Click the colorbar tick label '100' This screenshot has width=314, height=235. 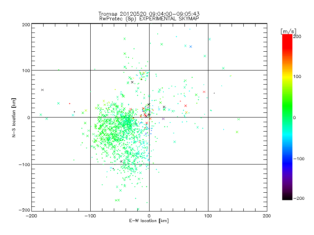pyautogui.click(x=297, y=76)
